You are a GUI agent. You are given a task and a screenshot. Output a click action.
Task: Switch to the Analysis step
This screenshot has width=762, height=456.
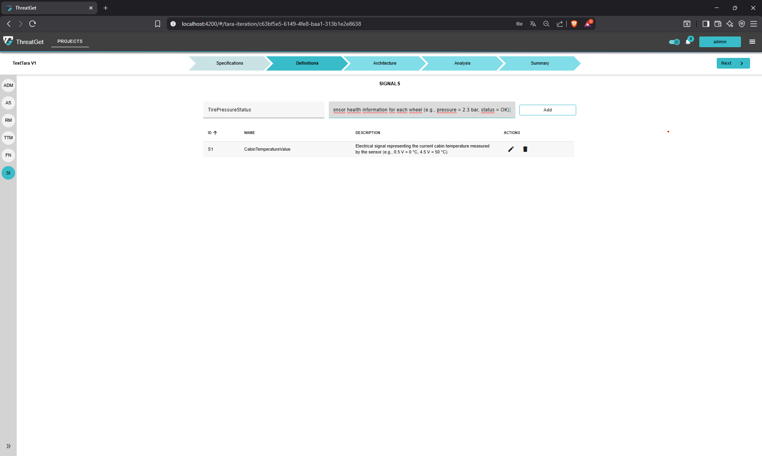(462, 63)
